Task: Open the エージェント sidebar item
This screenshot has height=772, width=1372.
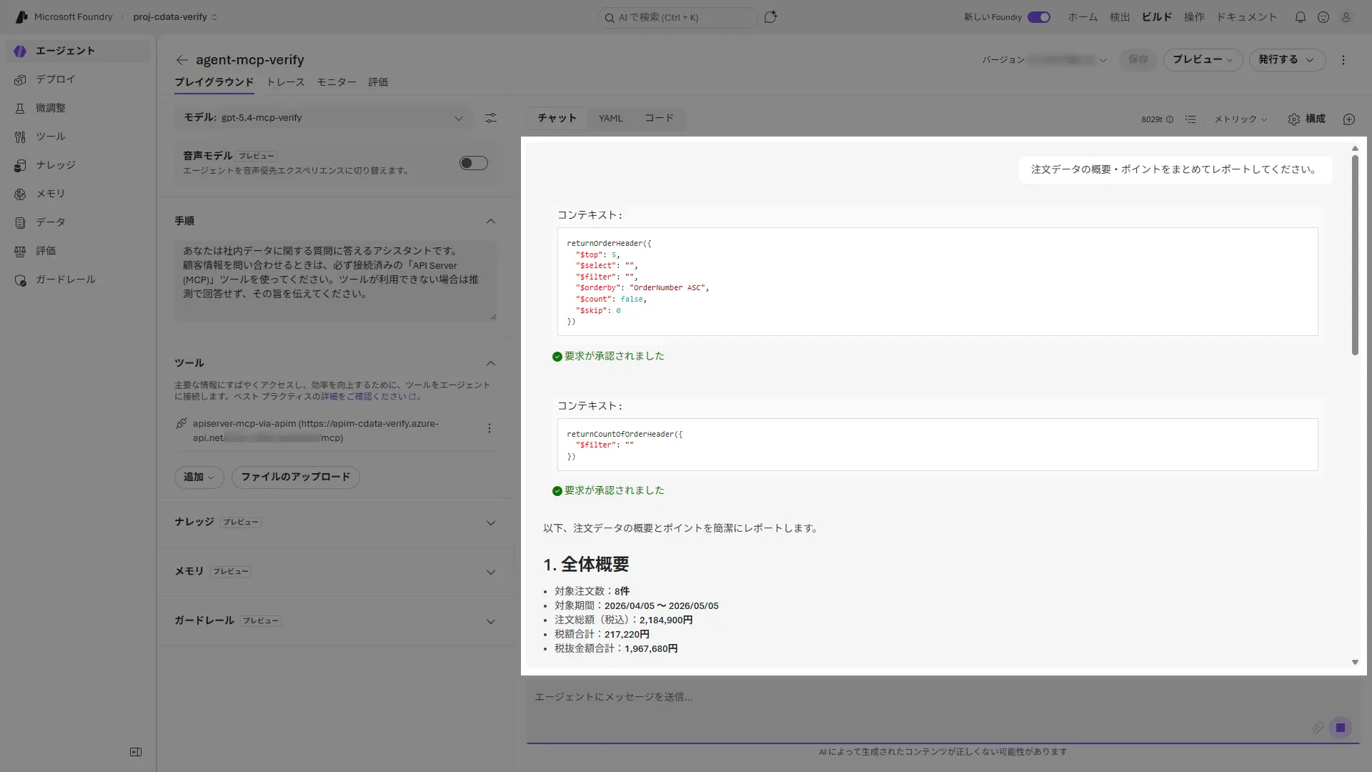Action: tap(78, 51)
